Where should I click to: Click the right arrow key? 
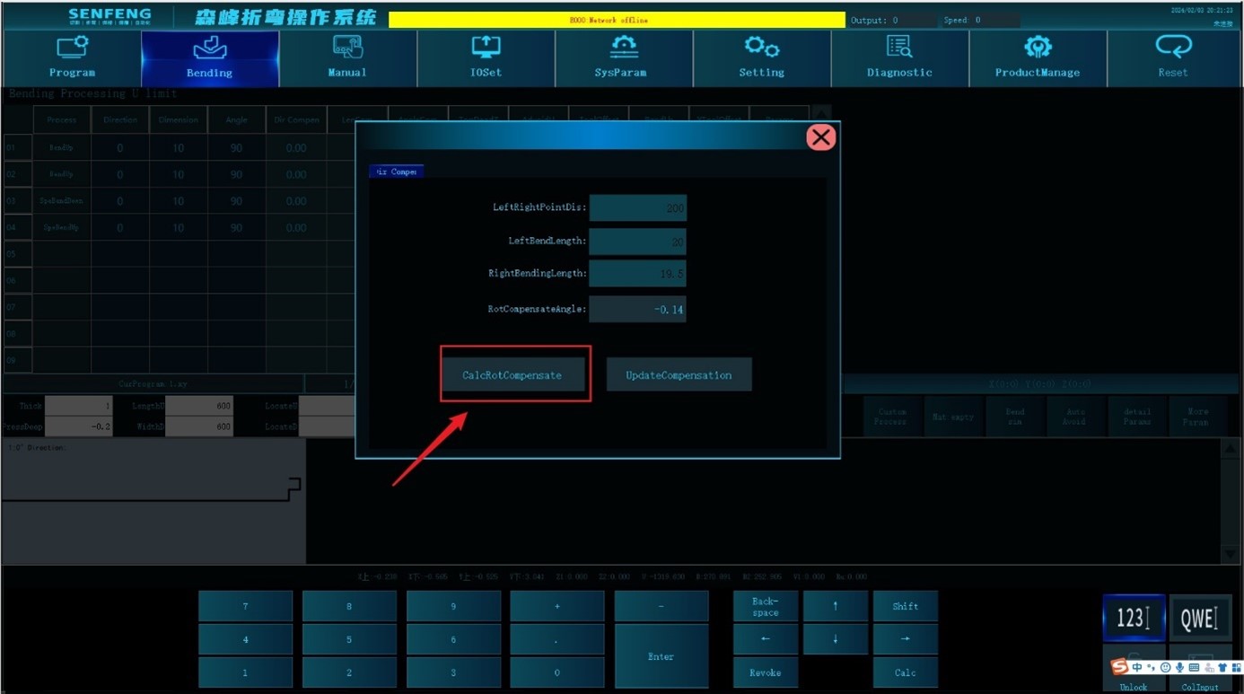pyautogui.click(x=906, y=639)
